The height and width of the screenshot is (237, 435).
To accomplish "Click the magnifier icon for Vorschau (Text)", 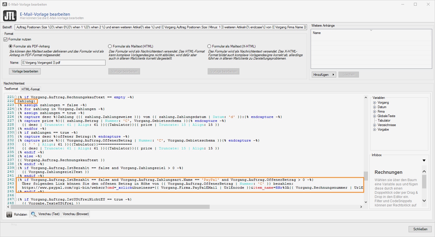I will click(34, 214).
